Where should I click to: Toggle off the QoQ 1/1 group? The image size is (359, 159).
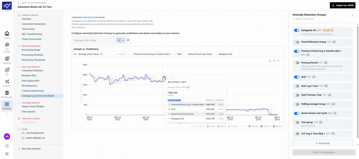point(296,77)
